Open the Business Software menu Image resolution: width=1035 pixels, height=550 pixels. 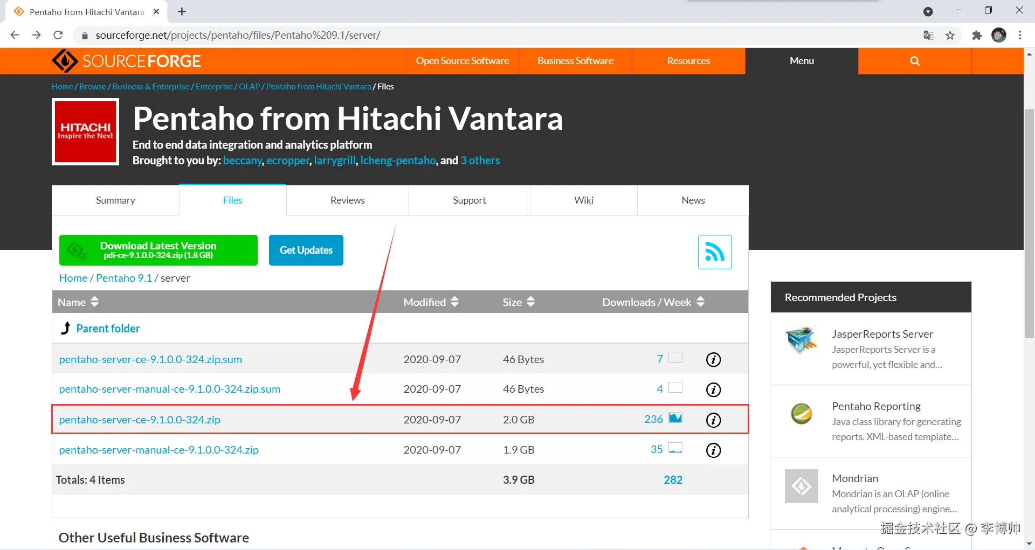click(x=575, y=61)
